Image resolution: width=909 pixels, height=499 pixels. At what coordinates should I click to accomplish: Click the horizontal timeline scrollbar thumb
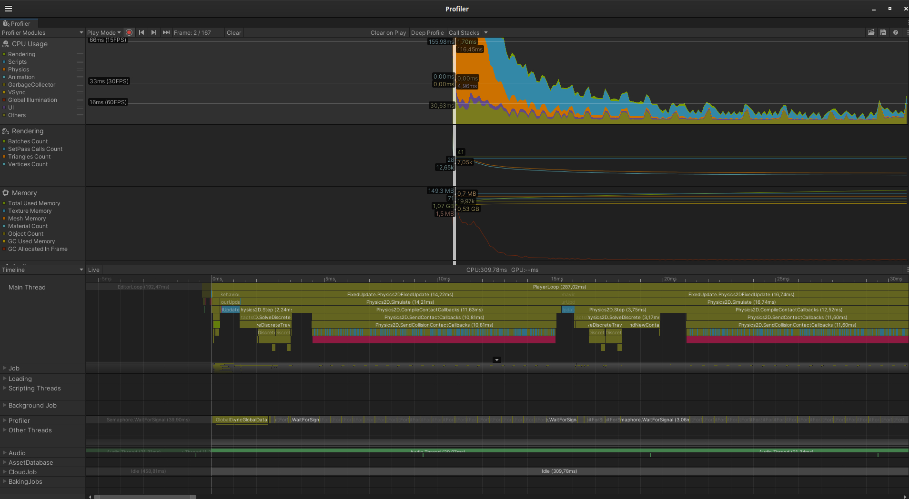[145, 497]
